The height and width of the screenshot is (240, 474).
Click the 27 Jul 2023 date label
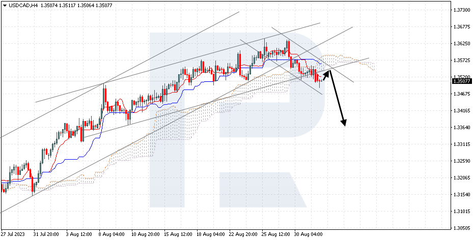(x=14, y=235)
